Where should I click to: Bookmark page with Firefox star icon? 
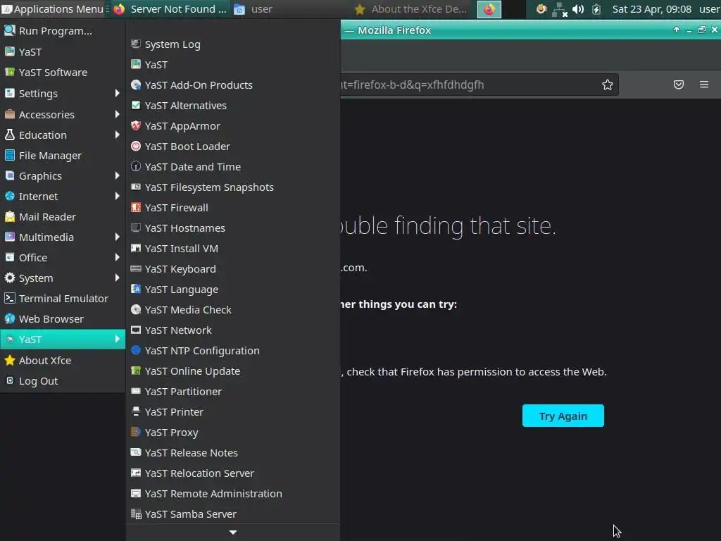pos(608,85)
